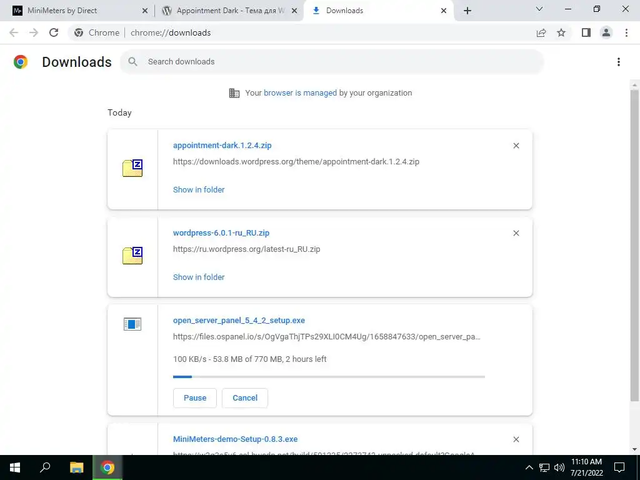Close the MiniMeters by Direct tab
Image resolution: width=640 pixels, height=480 pixels.
coord(144,11)
